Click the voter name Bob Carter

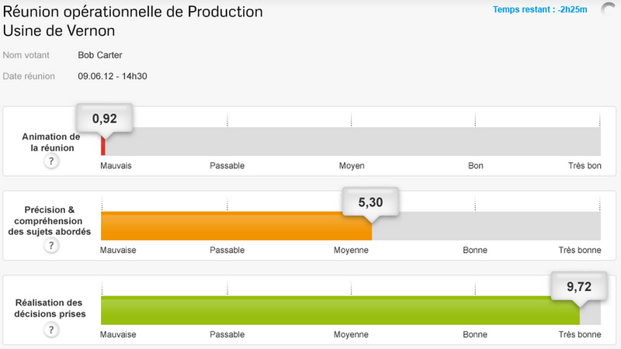click(x=100, y=56)
